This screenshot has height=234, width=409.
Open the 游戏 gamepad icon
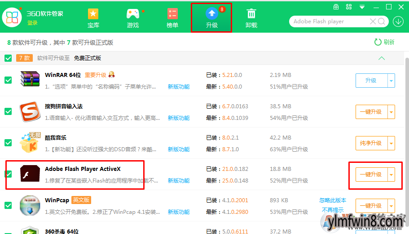133,14
